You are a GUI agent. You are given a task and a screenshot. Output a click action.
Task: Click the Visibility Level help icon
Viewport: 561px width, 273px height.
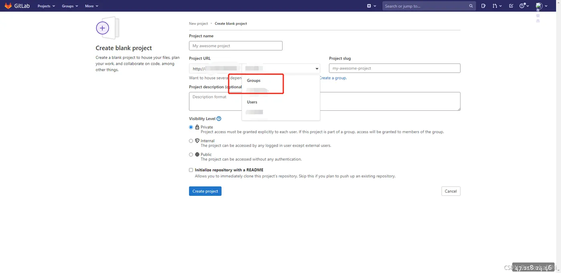[x=219, y=119]
